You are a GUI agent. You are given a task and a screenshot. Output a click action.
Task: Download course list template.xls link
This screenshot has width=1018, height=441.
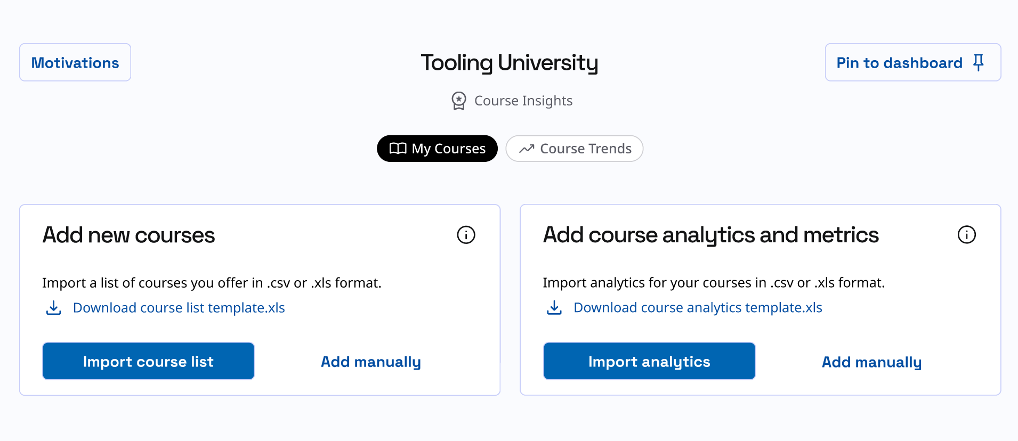pos(179,308)
